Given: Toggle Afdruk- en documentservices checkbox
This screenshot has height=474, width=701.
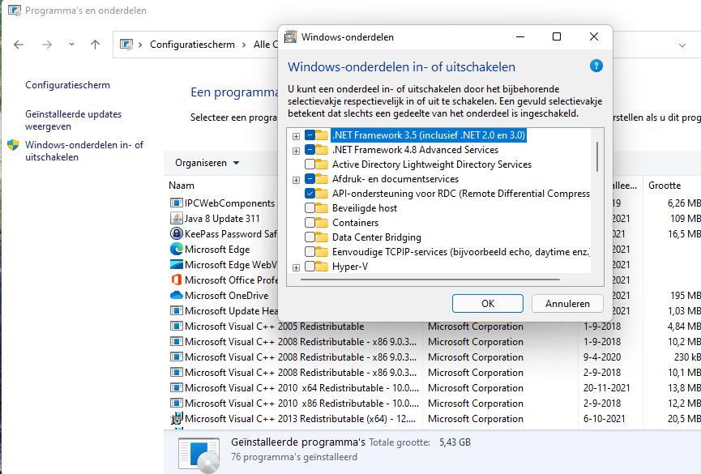Looking at the screenshot, I should (310, 179).
